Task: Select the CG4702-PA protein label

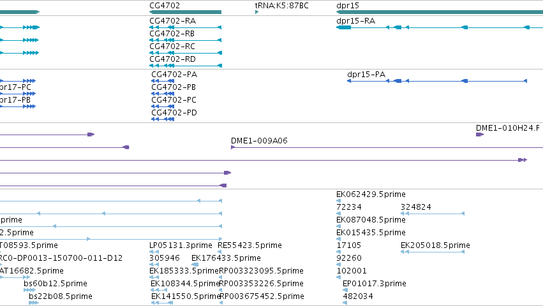Action: 174,75
